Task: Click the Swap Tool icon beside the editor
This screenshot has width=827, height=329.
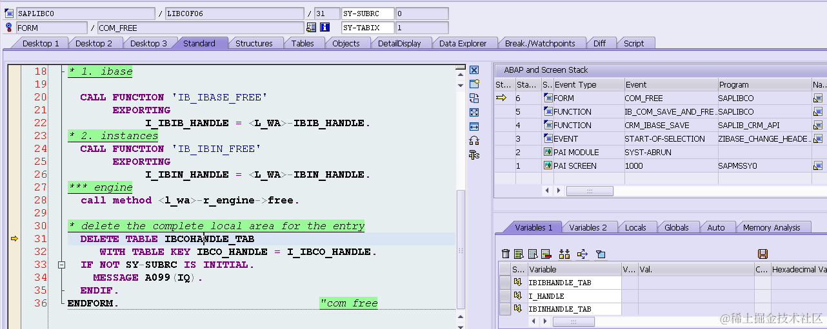Action: click(474, 140)
